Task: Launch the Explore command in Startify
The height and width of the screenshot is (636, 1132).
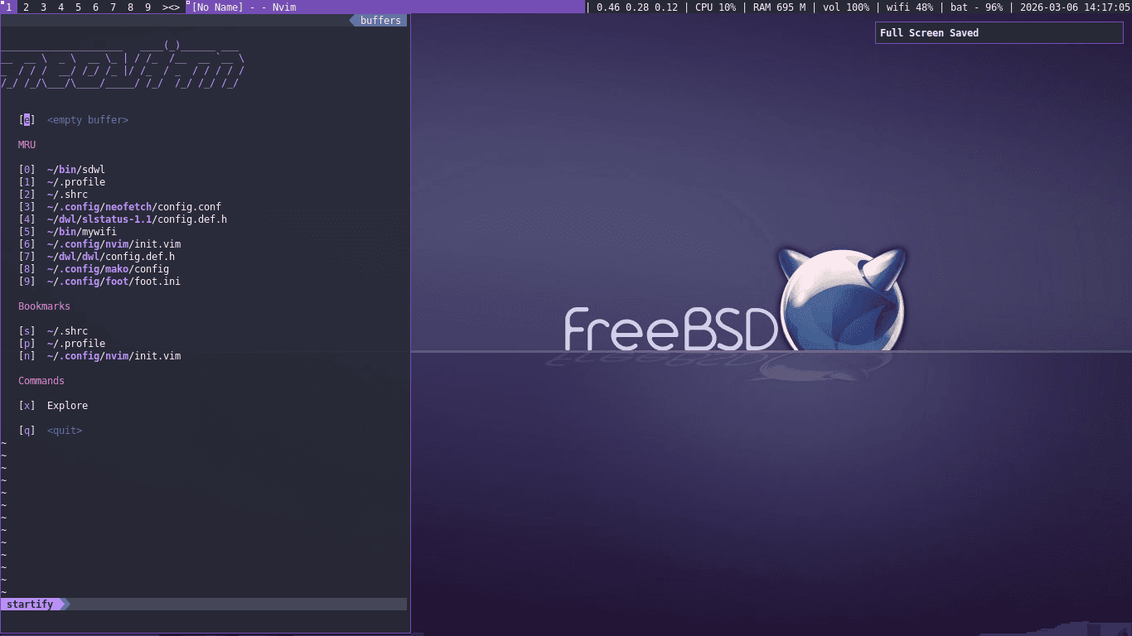Action: click(67, 405)
